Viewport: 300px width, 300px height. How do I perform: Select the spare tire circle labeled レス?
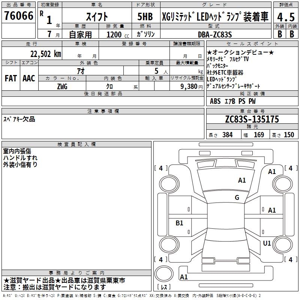tap(164, 274)
